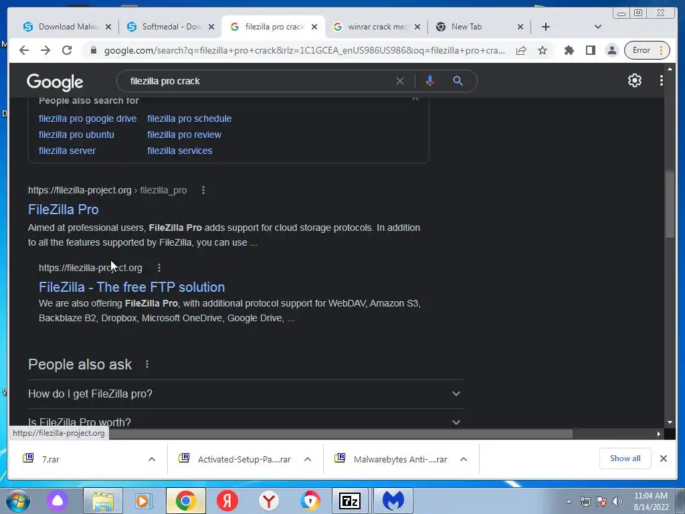Go to Google home via the logo
Image resolution: width=685 pixels, height=514 pixels.
[x=55, y=82]
